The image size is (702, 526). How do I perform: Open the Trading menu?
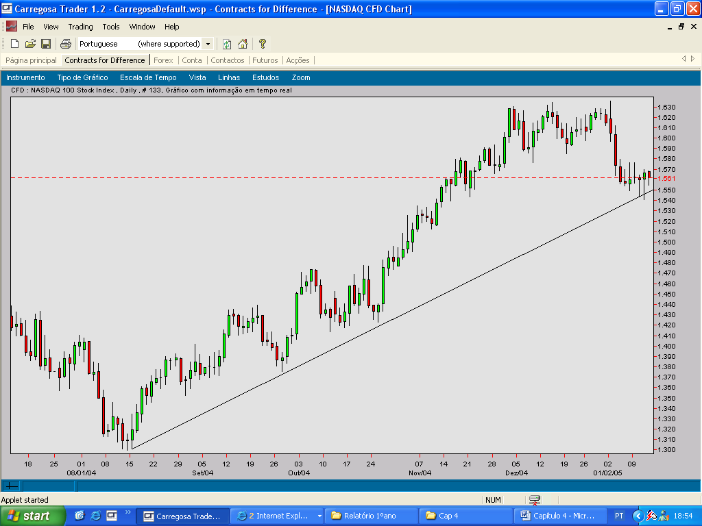click(80, 27)
